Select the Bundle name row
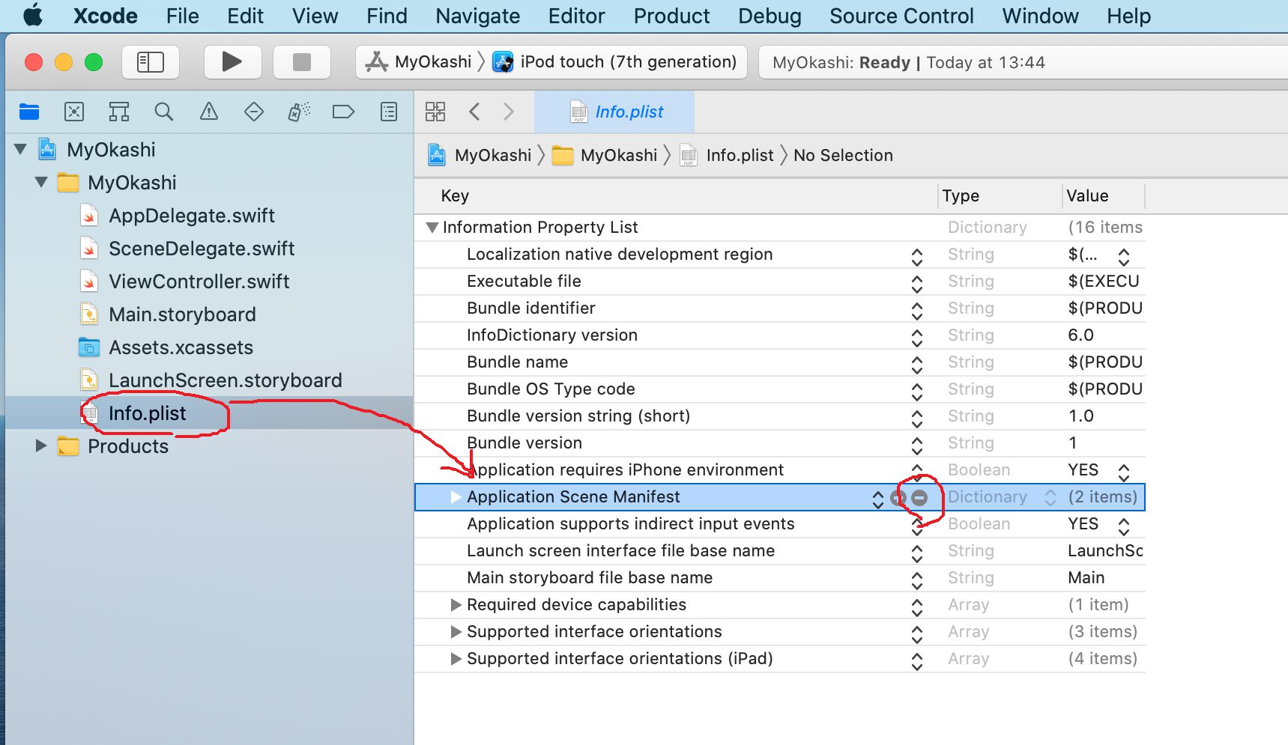This screenshot has width=1288, height=745. pos(780,362)
